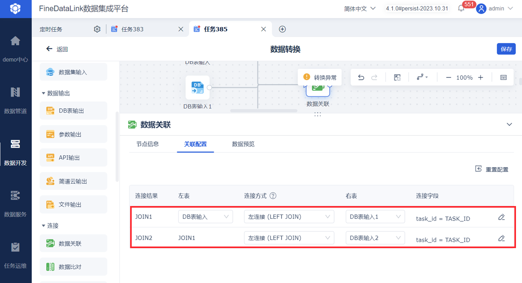Edit JOIN2 join field with pencil icon
Image resolution: width=522 pixels, height=283 pixels.
[x=501, y=238]
